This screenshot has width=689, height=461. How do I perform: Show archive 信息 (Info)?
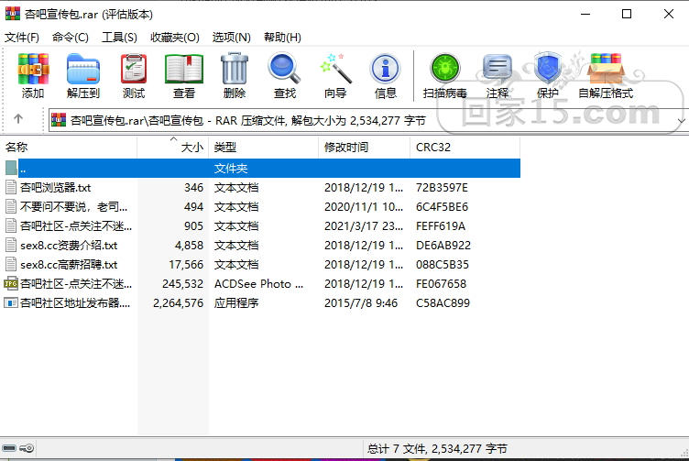click(386, 69)
